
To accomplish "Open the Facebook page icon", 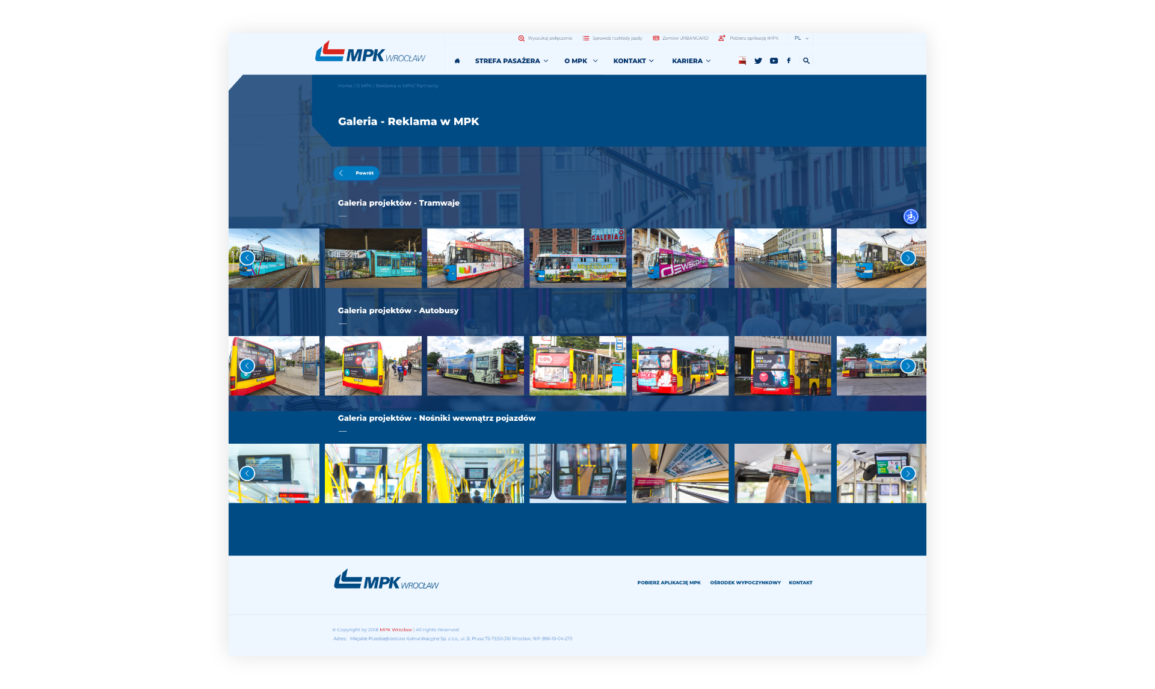I will click(789, 61).
